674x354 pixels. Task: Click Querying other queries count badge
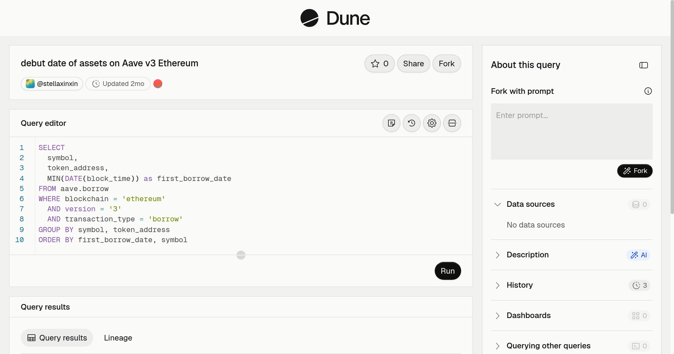639,346
